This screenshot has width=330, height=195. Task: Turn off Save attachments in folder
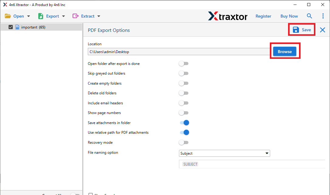coord(184,123)
